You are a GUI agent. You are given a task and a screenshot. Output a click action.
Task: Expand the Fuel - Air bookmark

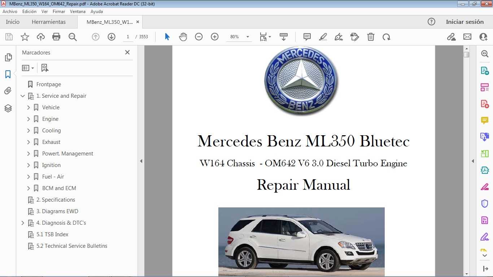pyautogui.click(x=29, y=177)
